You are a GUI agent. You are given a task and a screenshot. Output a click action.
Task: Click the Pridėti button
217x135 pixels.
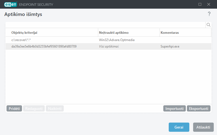click(14, 109)
